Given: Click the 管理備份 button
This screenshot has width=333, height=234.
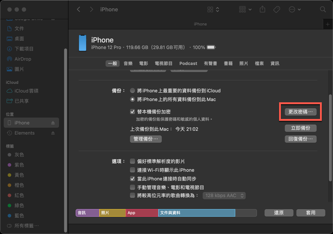Looking at the screenshot, I should 146,139.
